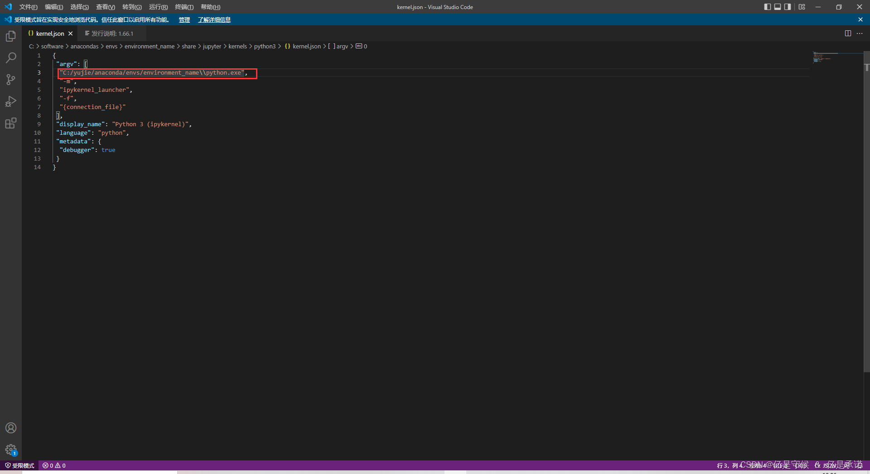The width and height of the screenshot is (870, 474).
Task: Click the 受限模式 status bar item
Action: [x=19, y=465]
